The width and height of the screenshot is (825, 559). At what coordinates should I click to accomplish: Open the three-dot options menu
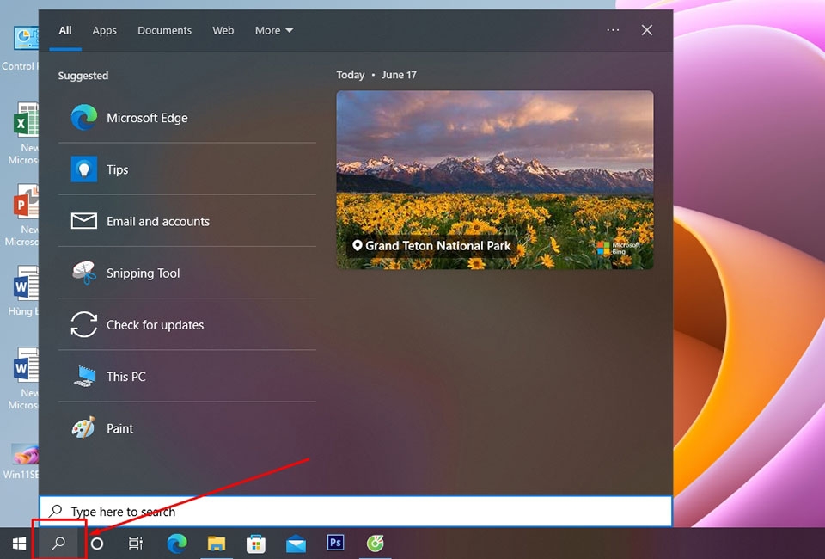point(613,30)
